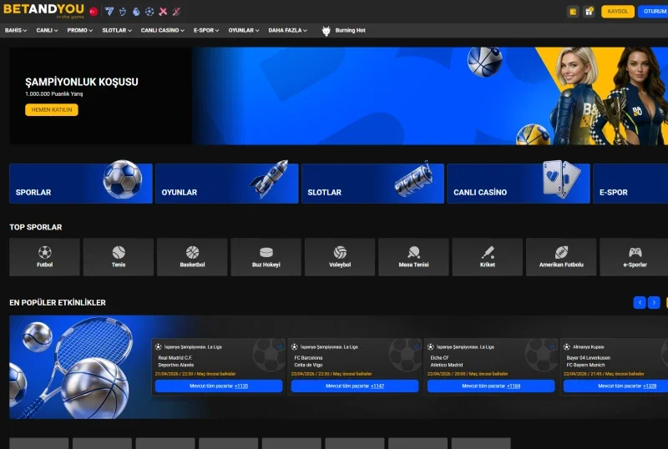Screen dimensions: 668x449
Task: Click the FC Bayern Munich team name
Action: pos(586,365)
